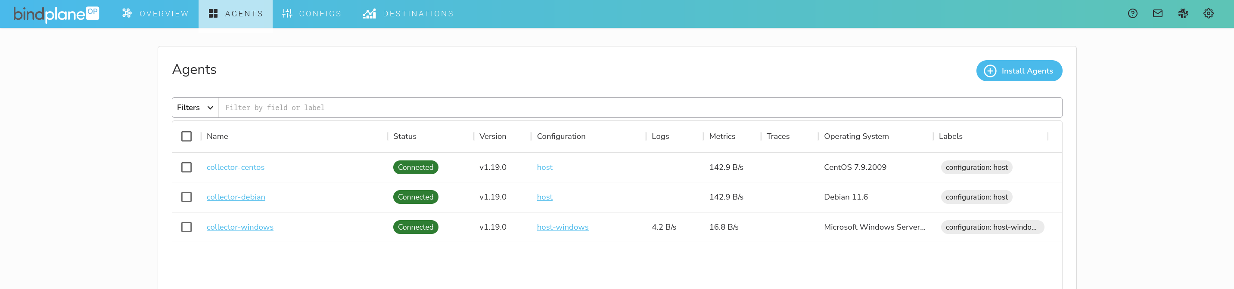Screen dimensions: 1234x289
Task: Click the Debian 11.6 cell
Action: (x=845, y=197)
